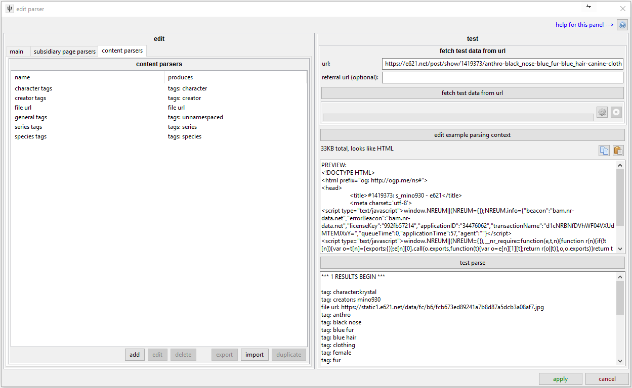Click the stop network job icon
Viewport: 632px width, 388px height.
(x=616, y=112)
